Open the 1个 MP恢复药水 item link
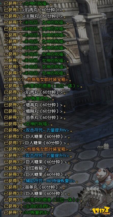The width and height of the screenshot is (113, 217). pyautogui.click(x=37, y=212)
